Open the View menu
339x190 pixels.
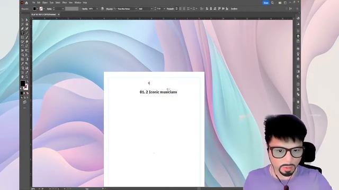pos(70,3)
